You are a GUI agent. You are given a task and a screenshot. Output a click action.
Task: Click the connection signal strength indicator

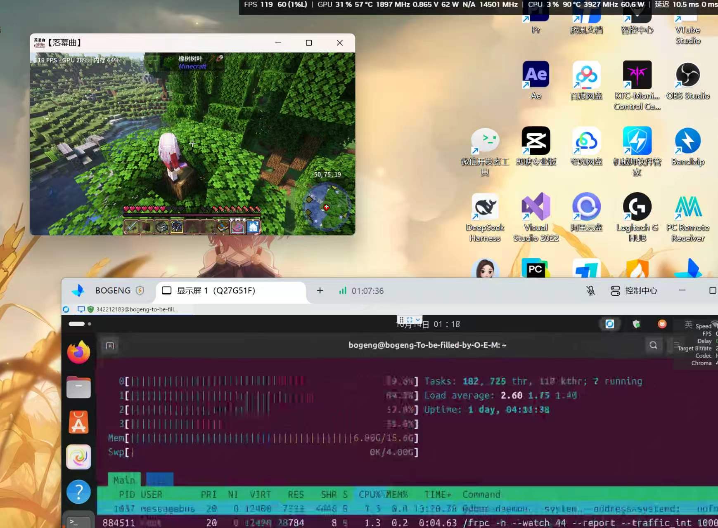(x=343, y=291)
